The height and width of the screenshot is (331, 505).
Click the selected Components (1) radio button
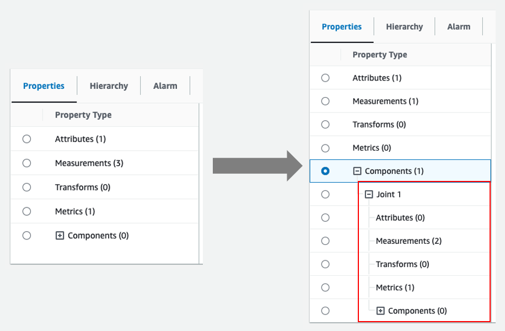[x=325, y=171]
